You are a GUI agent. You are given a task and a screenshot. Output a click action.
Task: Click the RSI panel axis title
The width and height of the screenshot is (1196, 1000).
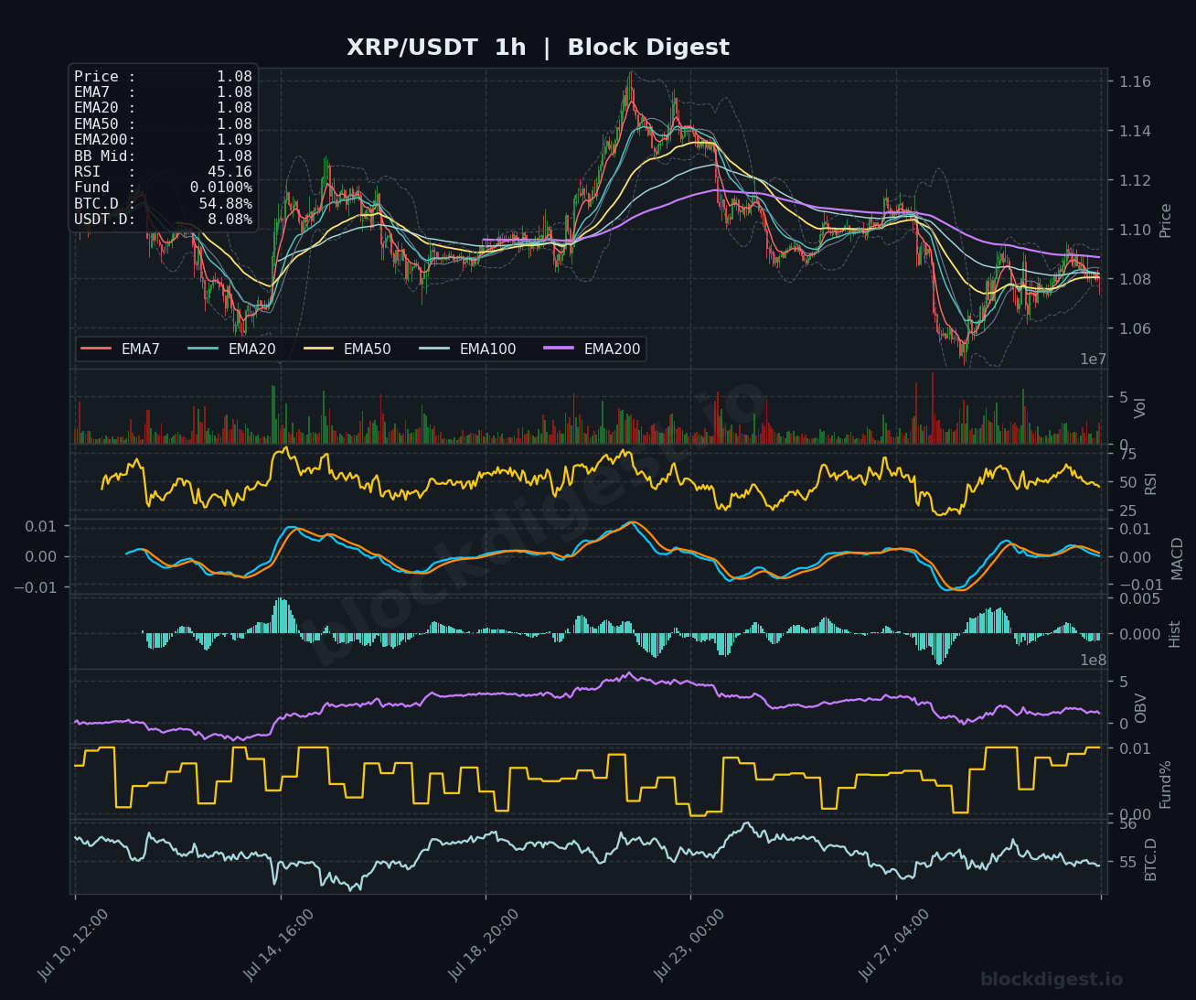[x=1150, y=483]
